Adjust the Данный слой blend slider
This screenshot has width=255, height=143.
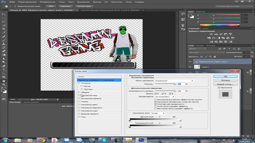pos(155,120)
